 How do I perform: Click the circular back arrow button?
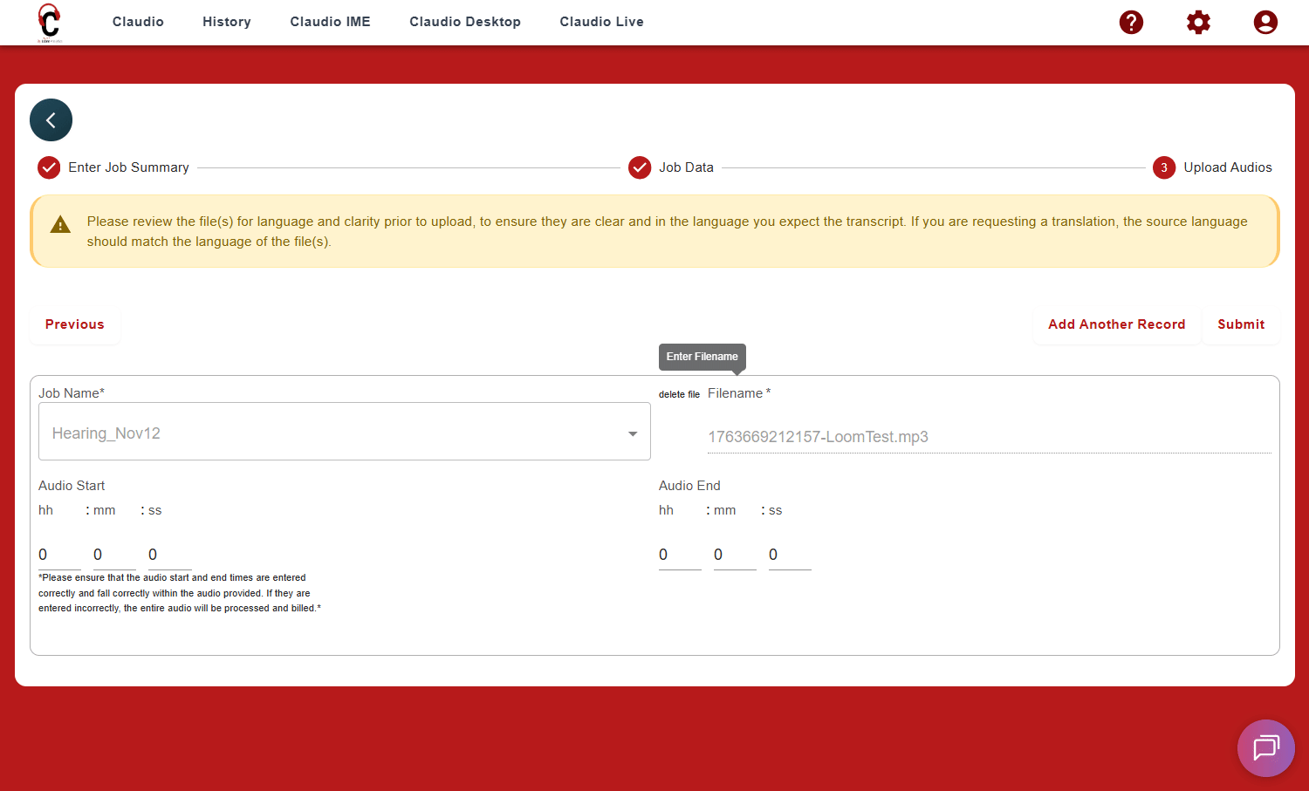(51, 120)
